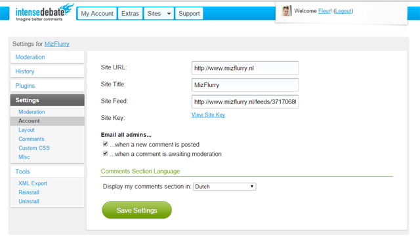This screenshot has width=420, height=239.
Task: Open the Extras menu
Action: click(x=130, y=13)
